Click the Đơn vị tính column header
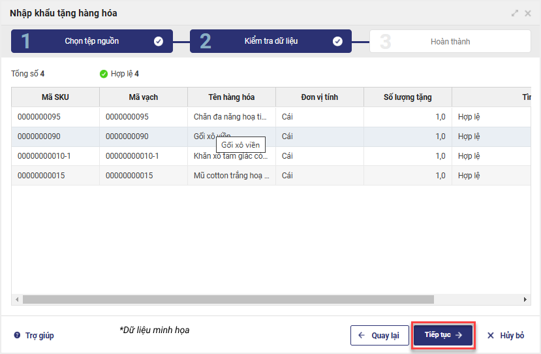The height and width of the screenshot is (354, 541). click(x=320, y=97)
